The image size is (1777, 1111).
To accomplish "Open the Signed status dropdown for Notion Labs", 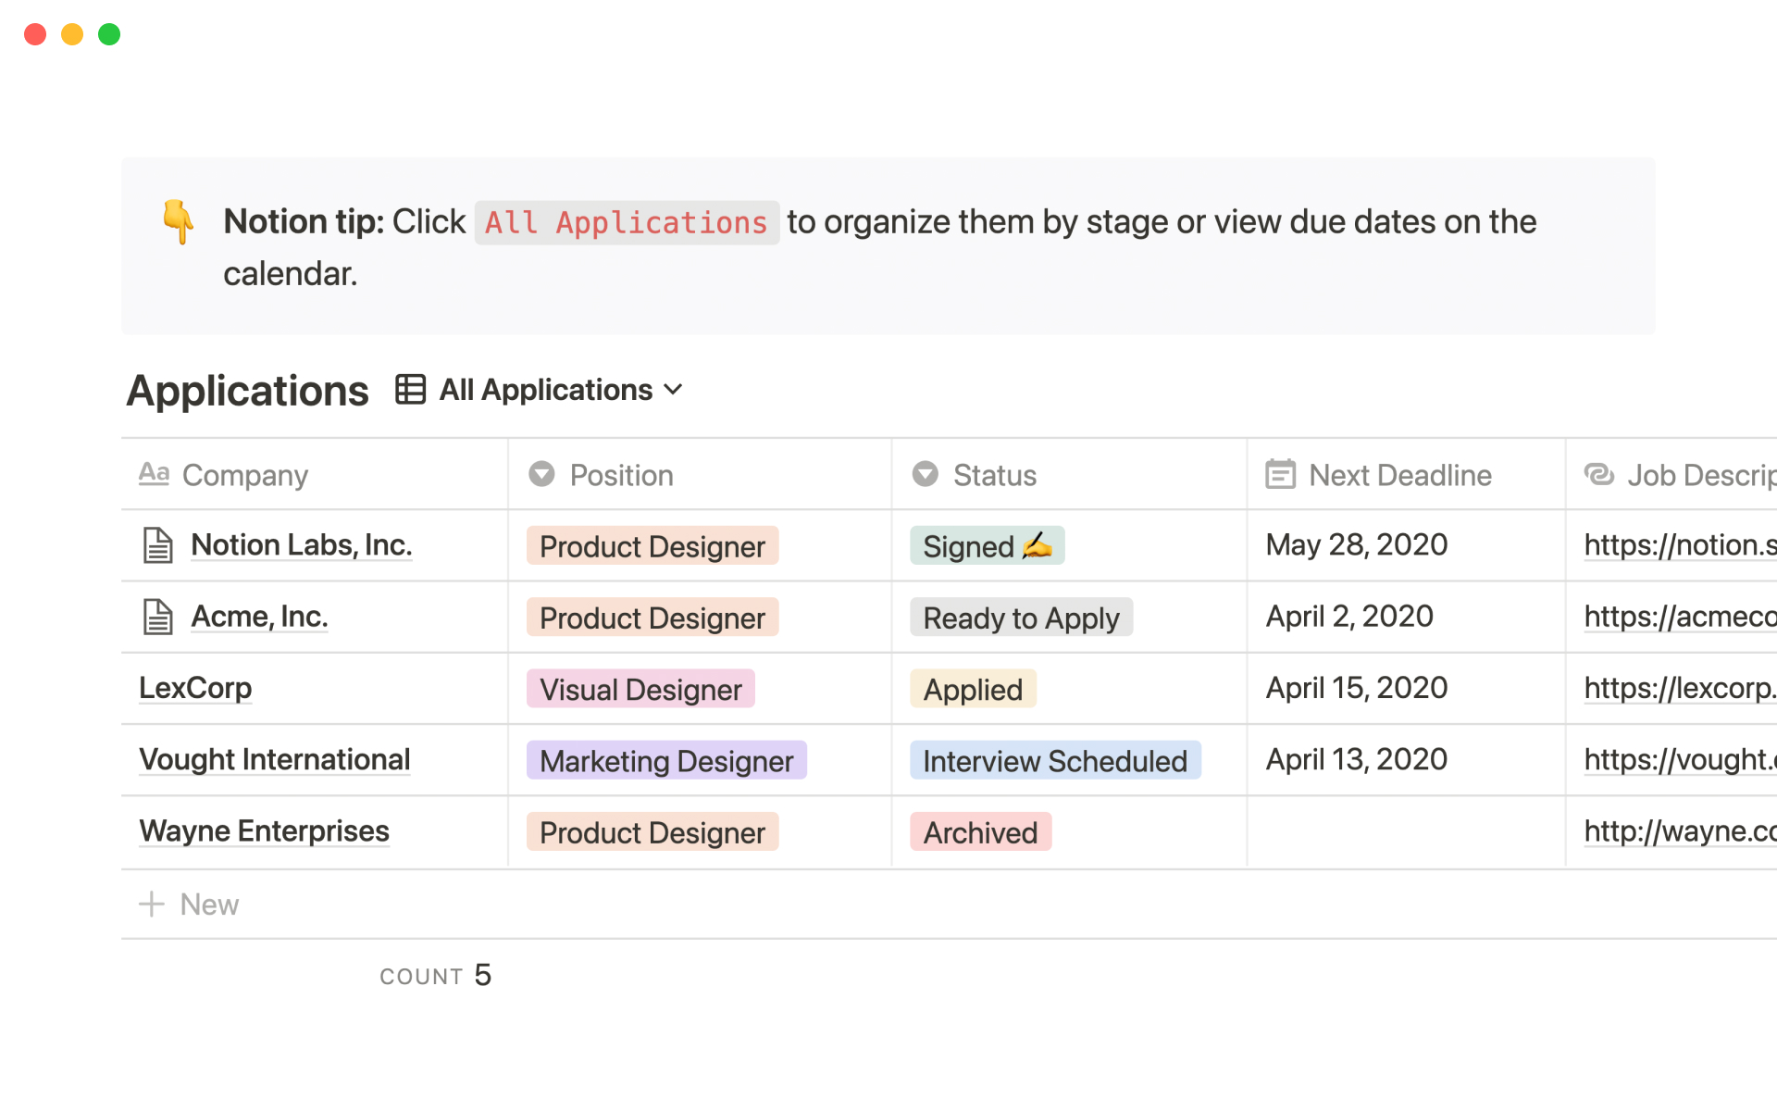I will pos(987,546).
